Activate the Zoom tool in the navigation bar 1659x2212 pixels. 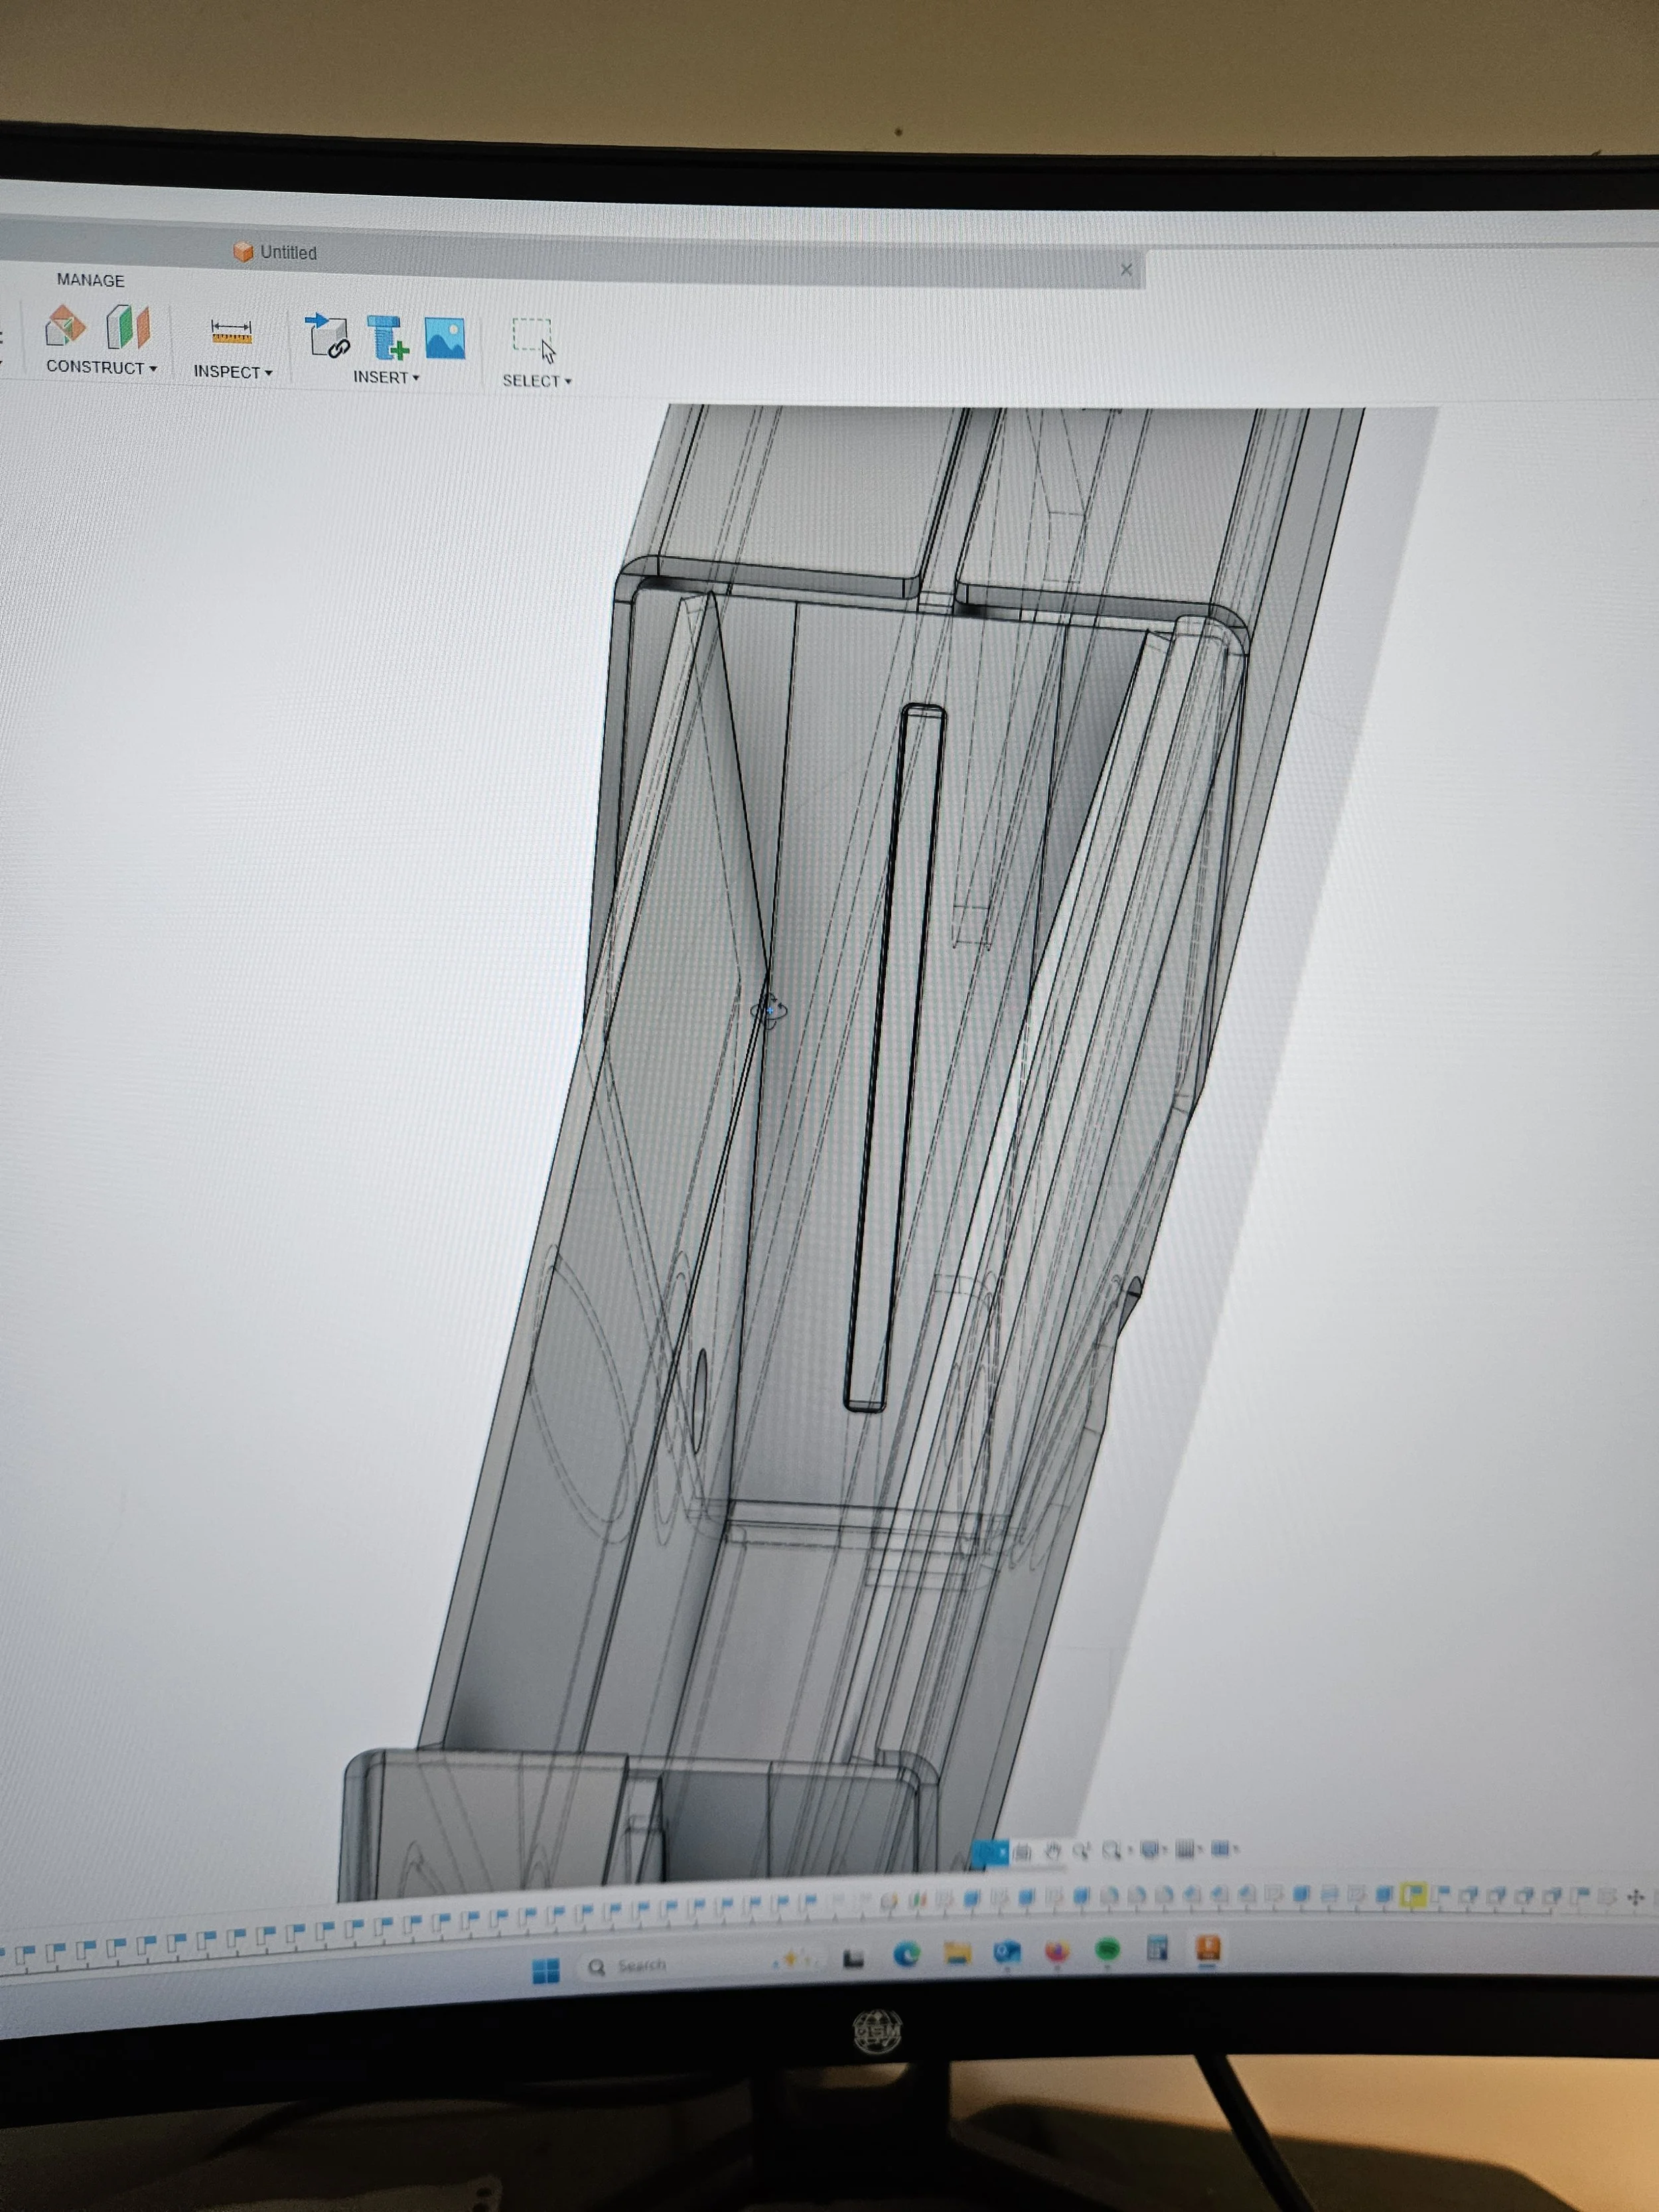pos(1082,1850)
